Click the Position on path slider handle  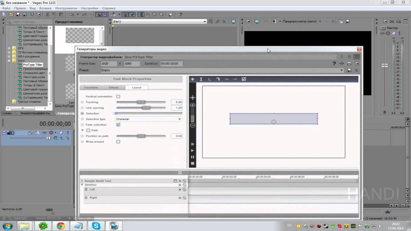coord(141,136)
